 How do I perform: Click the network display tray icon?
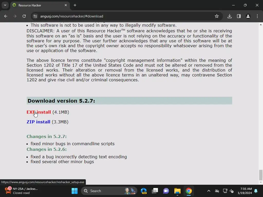click(225, 191)
